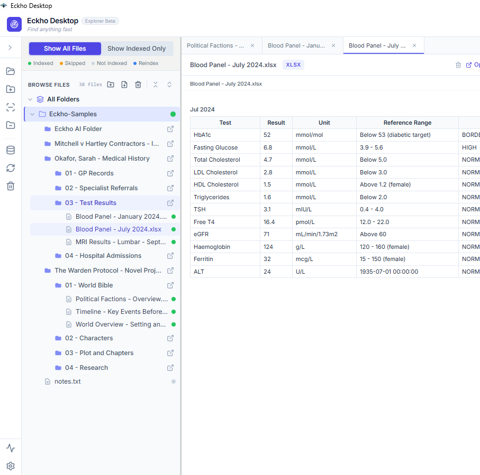Viewport: 480px width, 475px height.
Task: Expand the Eckho AI Folder
Action: (78, 129)
